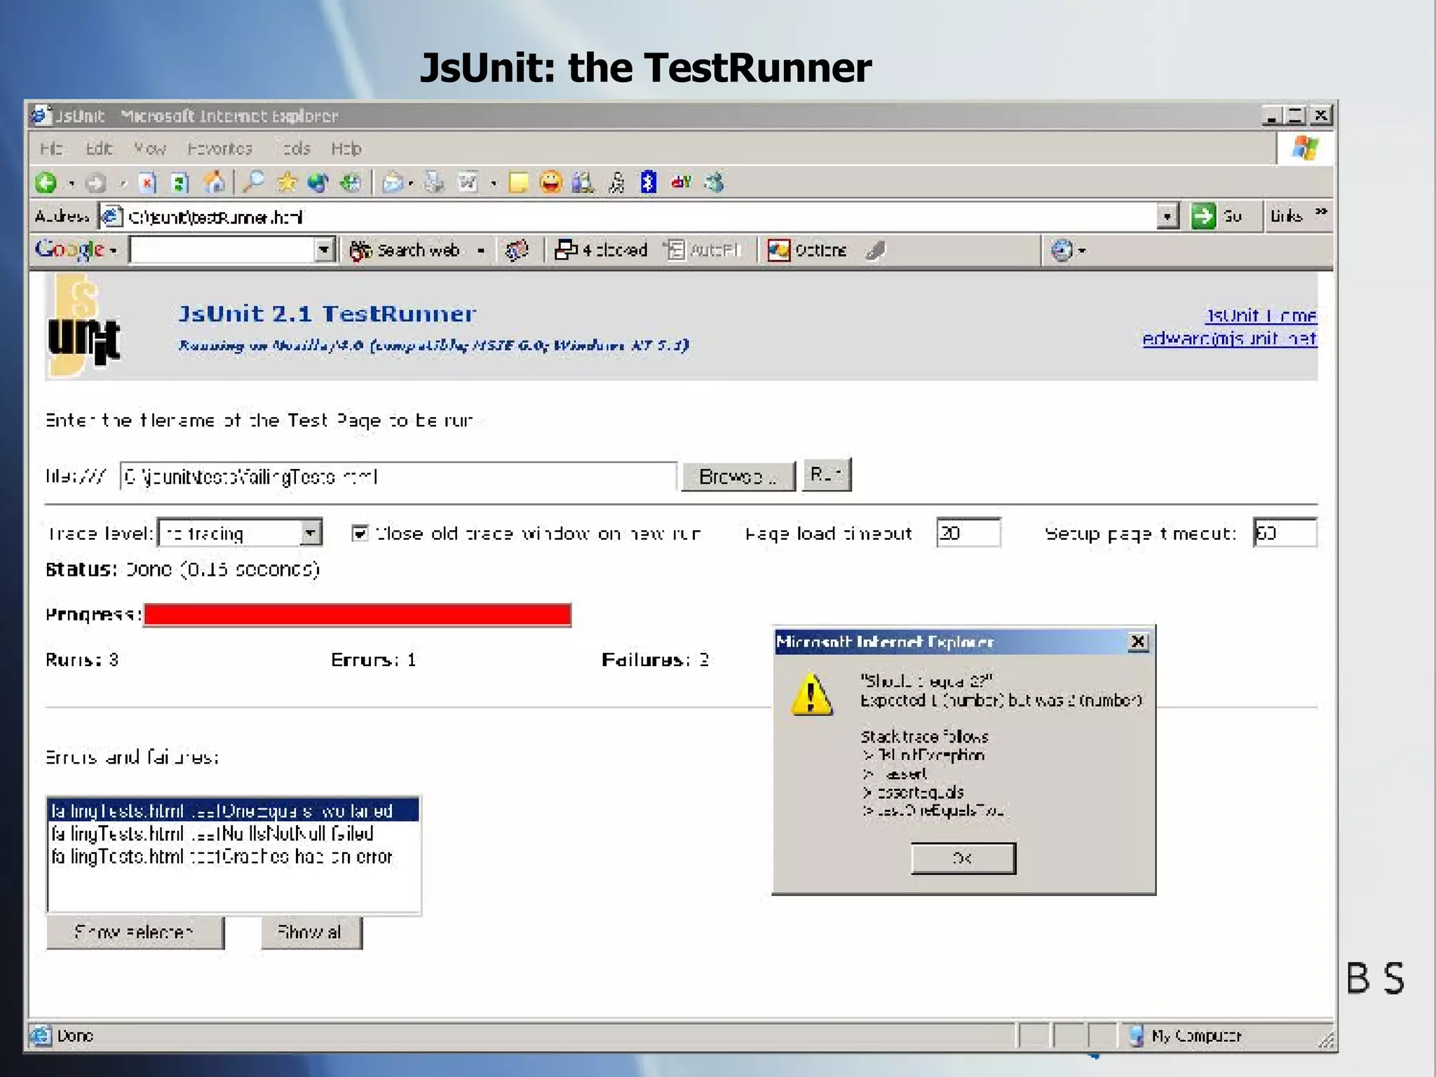Screen dimensions: 1436x1077
Task: Expand the Links toolbar chevron
Action: pyautogui.click(x=1321, y=212)
